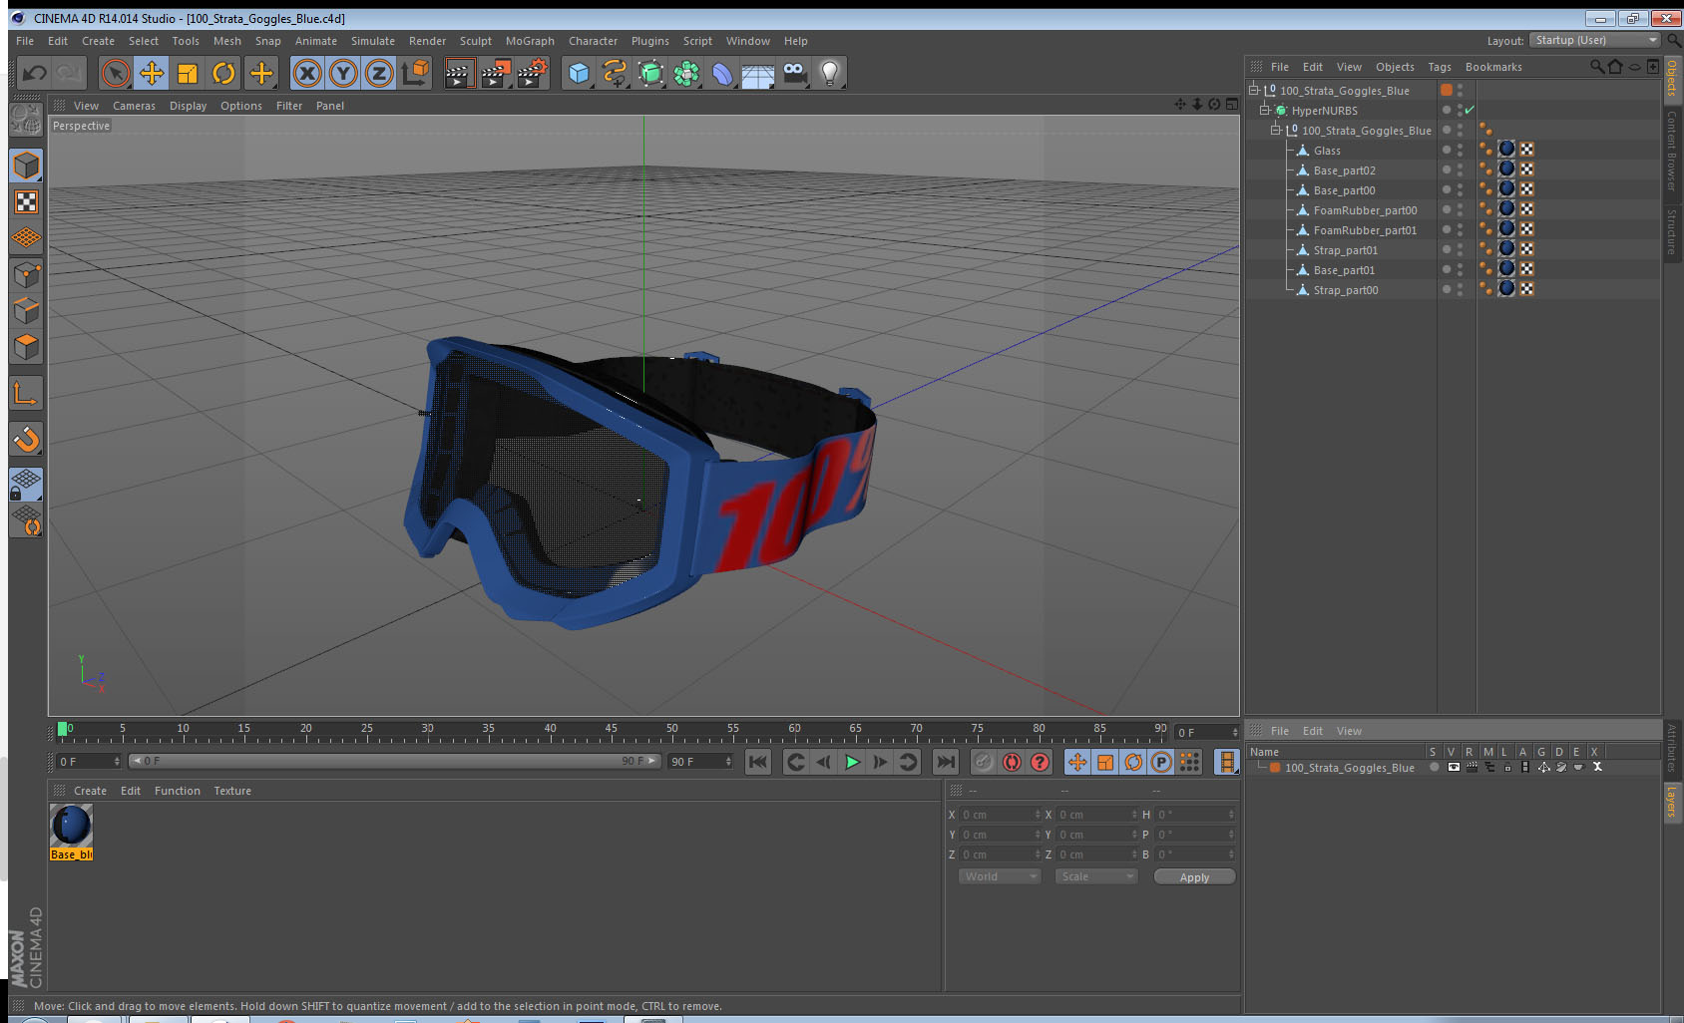Add a light object
Screen dimensions: 1684x1023
(x=830, y=73)
